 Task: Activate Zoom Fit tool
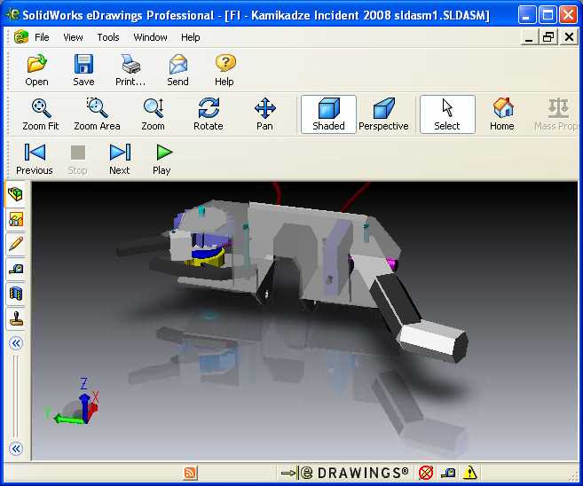pyautogui.click(x=41, y=114)
